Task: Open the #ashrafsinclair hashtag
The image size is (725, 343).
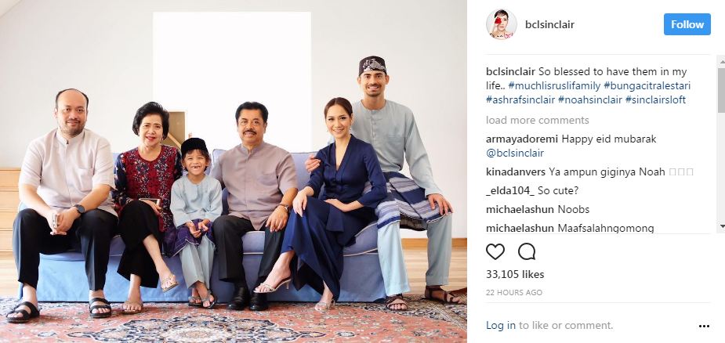Action: [520, 100]
